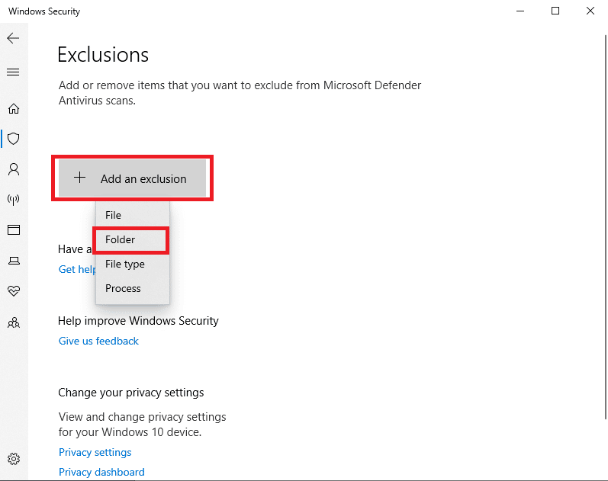
Task: Open the hamburger navigation menu
Action: tap(13, 72)
